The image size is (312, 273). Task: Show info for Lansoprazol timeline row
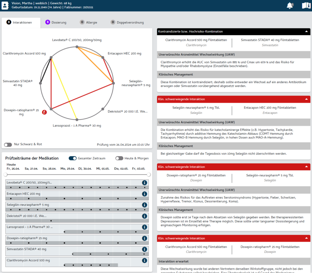pyautogui.click(x=144, y=227)
